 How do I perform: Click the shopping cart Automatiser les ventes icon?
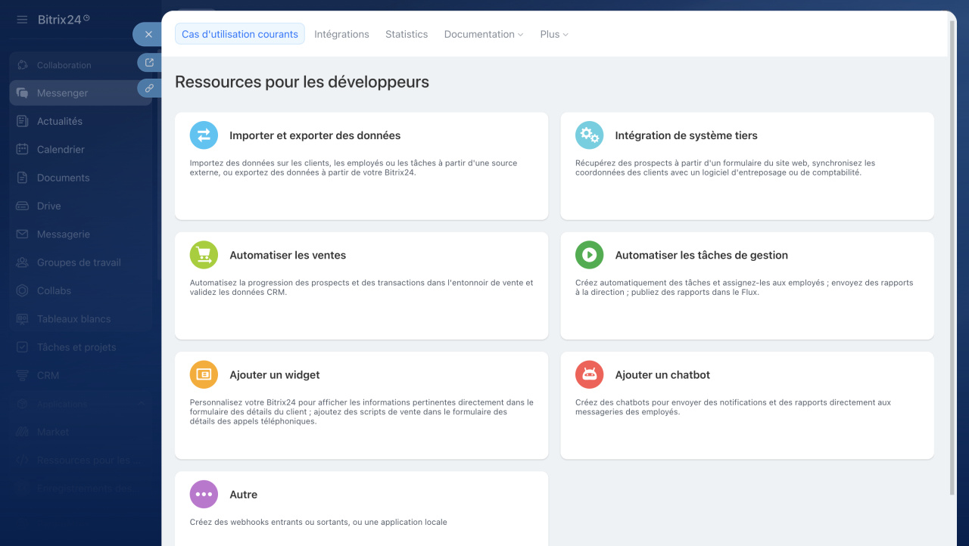point(204,255)
